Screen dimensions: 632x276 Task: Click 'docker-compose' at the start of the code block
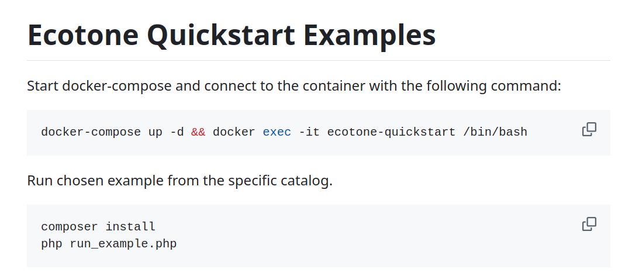pyautogui.click(x=91, y=132)
